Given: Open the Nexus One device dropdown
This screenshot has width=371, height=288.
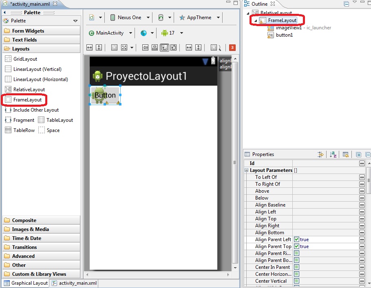Looking at the screenshot, I should click(148, 18).
